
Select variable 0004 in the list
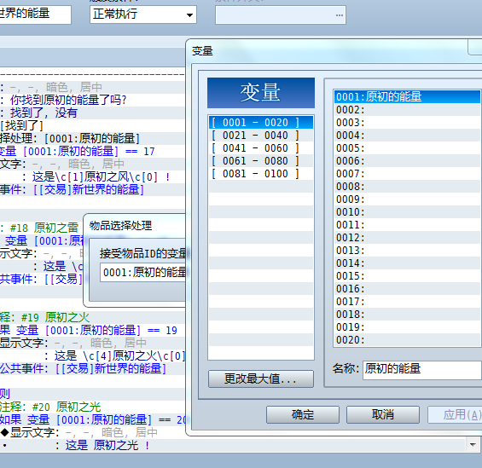pos(407,136)
